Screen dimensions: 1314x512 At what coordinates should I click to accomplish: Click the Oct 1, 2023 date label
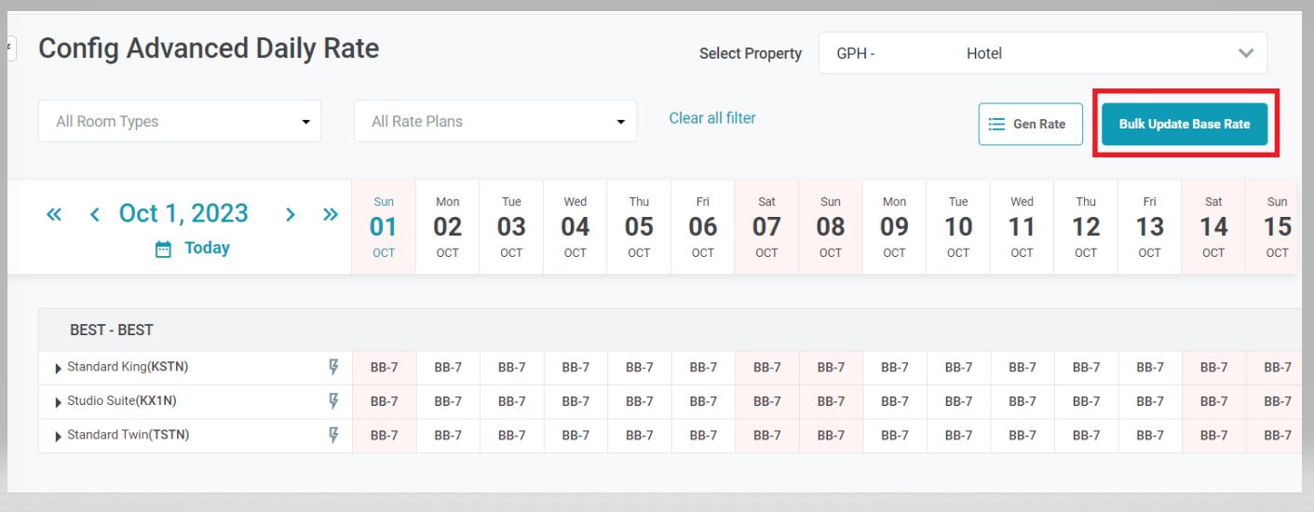click(x=183, y=213)
